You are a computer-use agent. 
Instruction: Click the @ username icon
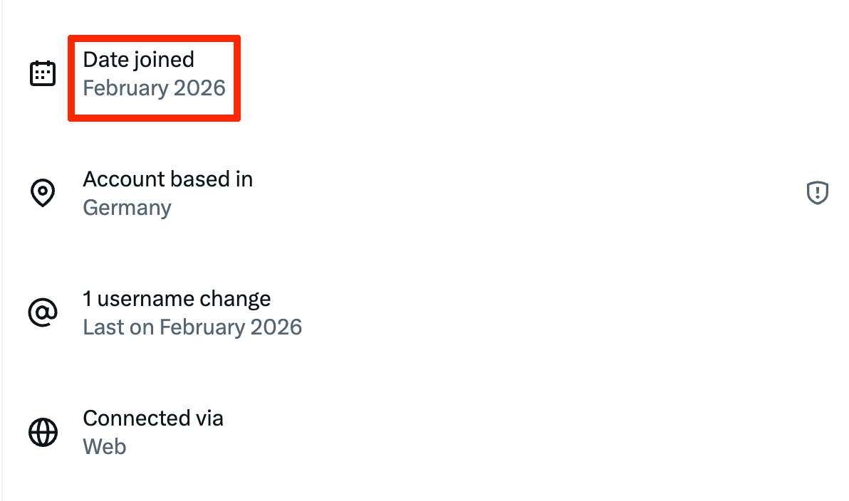point(43,313)
